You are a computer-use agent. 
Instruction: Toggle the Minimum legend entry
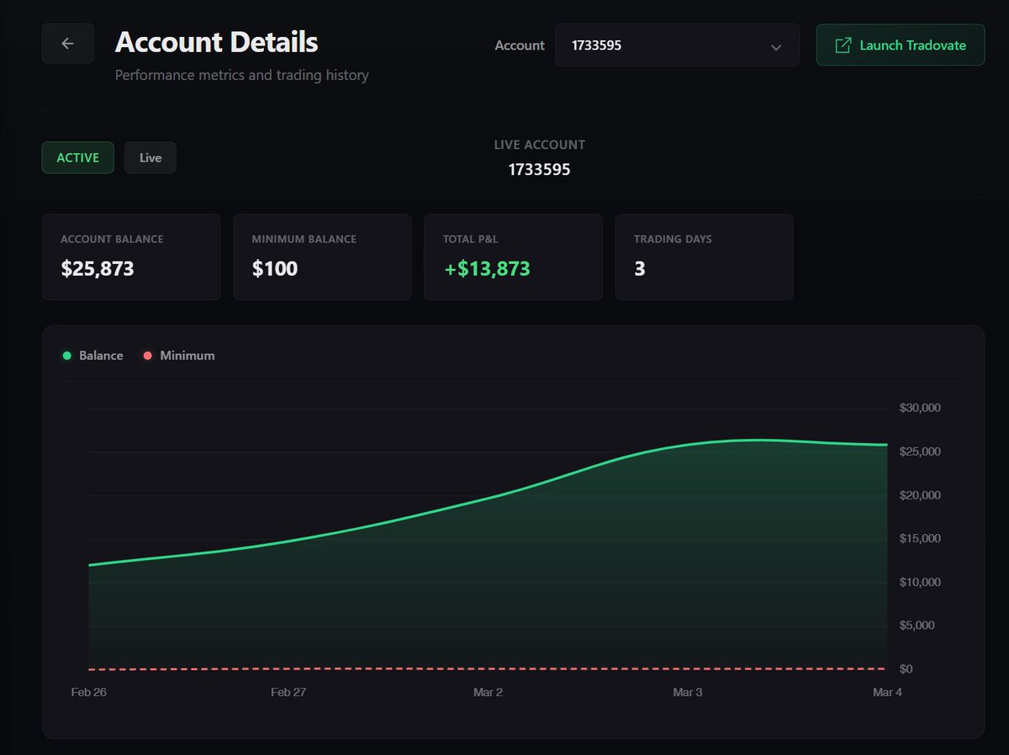tap(178, 356)
